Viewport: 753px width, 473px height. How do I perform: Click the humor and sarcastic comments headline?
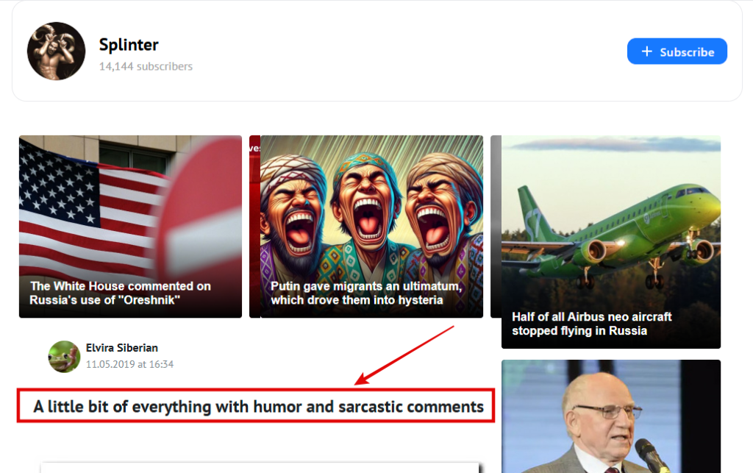click(258, 407)
